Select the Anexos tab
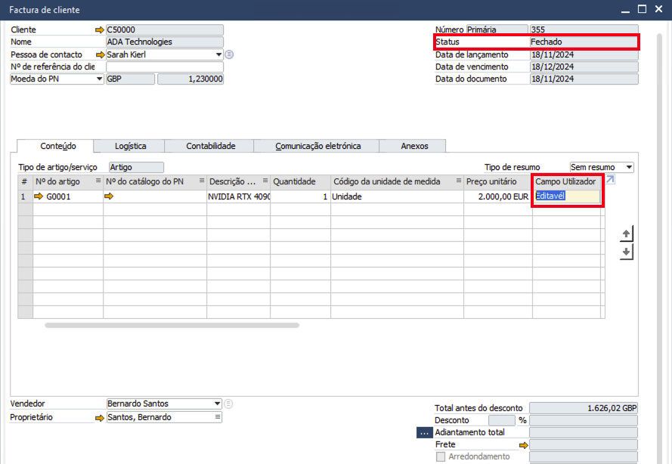672x464 pixels. point(414,146)
